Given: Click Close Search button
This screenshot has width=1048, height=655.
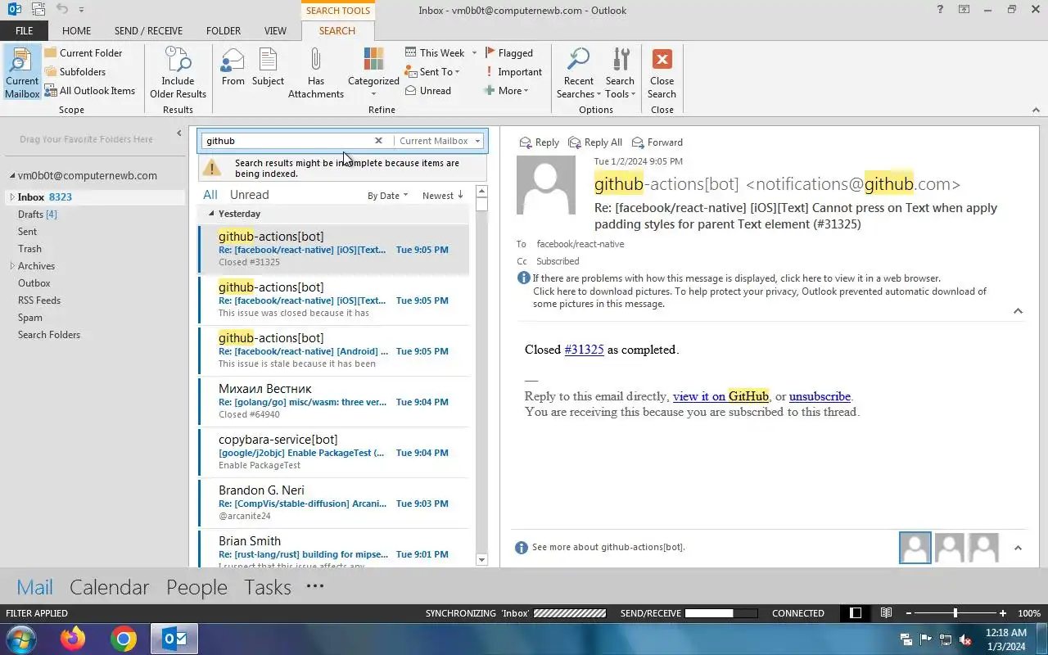Looking at the screenshot, I should (x=662, y=73).
